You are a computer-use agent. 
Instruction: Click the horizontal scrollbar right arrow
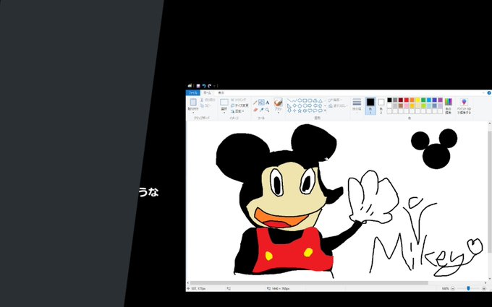(485, 282)
